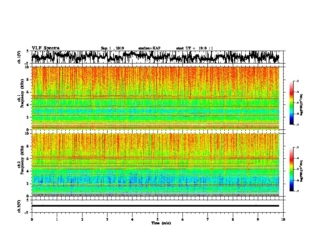Select the date text "Sep. 1, 2019"
319x246 pixels.
coord(112,48)
